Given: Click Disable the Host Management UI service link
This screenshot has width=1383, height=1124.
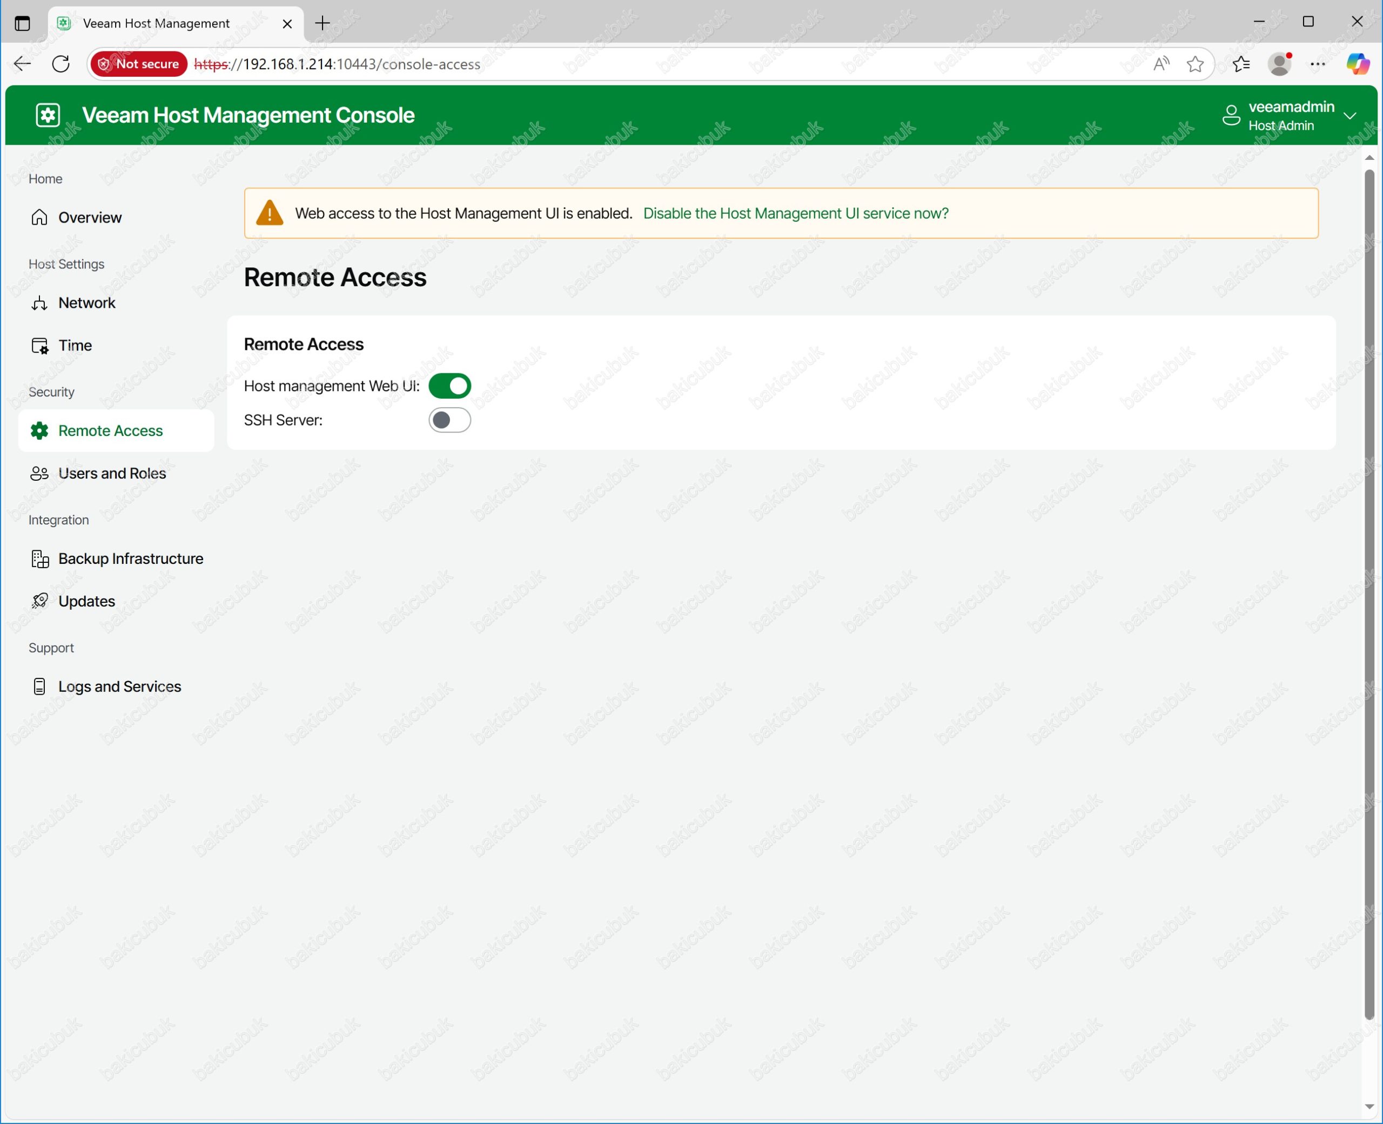Looking at the screenshot, I should pyautogui.click(x=795, y=213).
